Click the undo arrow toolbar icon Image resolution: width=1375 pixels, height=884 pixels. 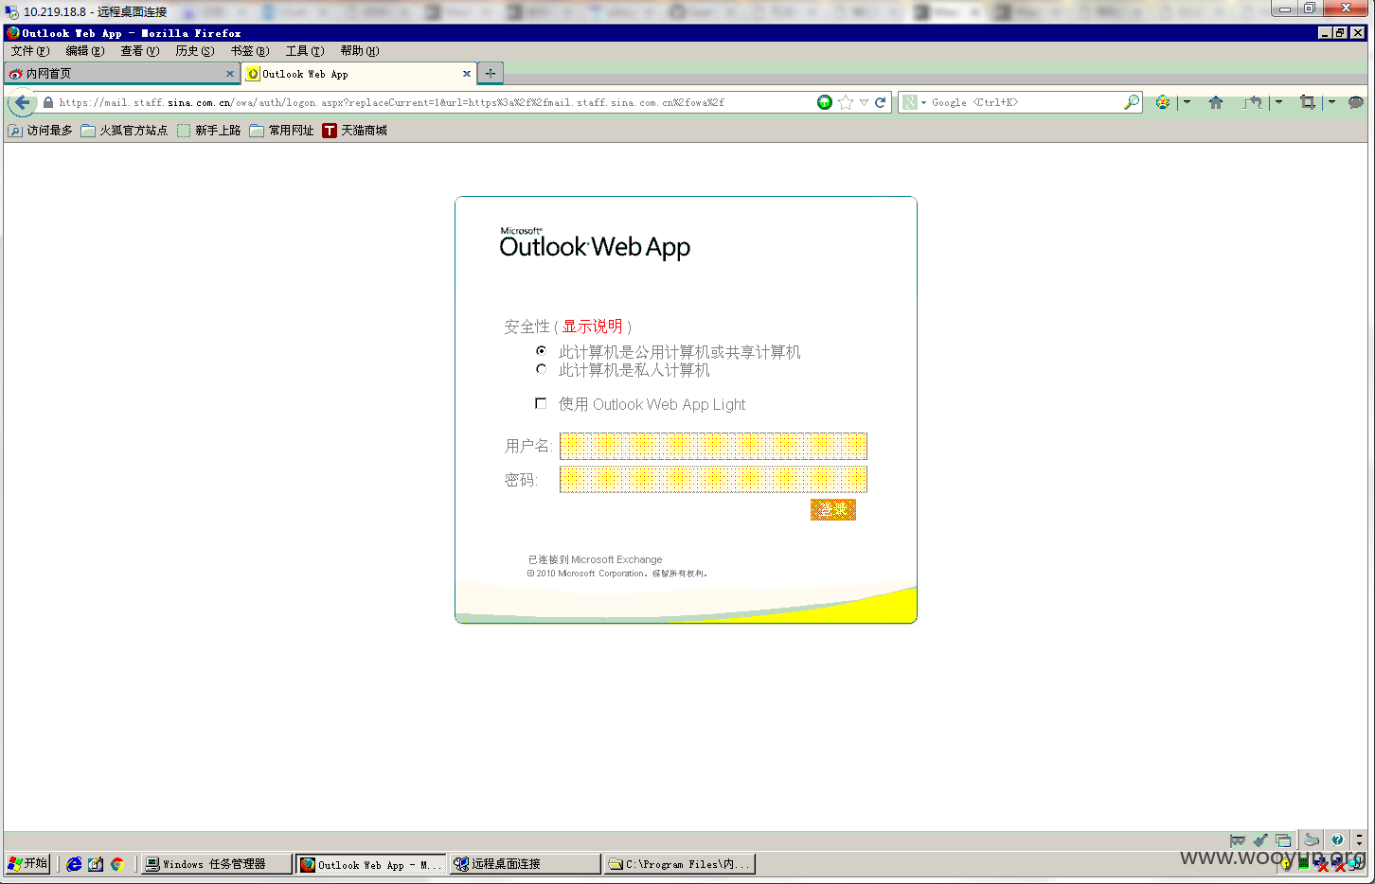coord(1253,102)
